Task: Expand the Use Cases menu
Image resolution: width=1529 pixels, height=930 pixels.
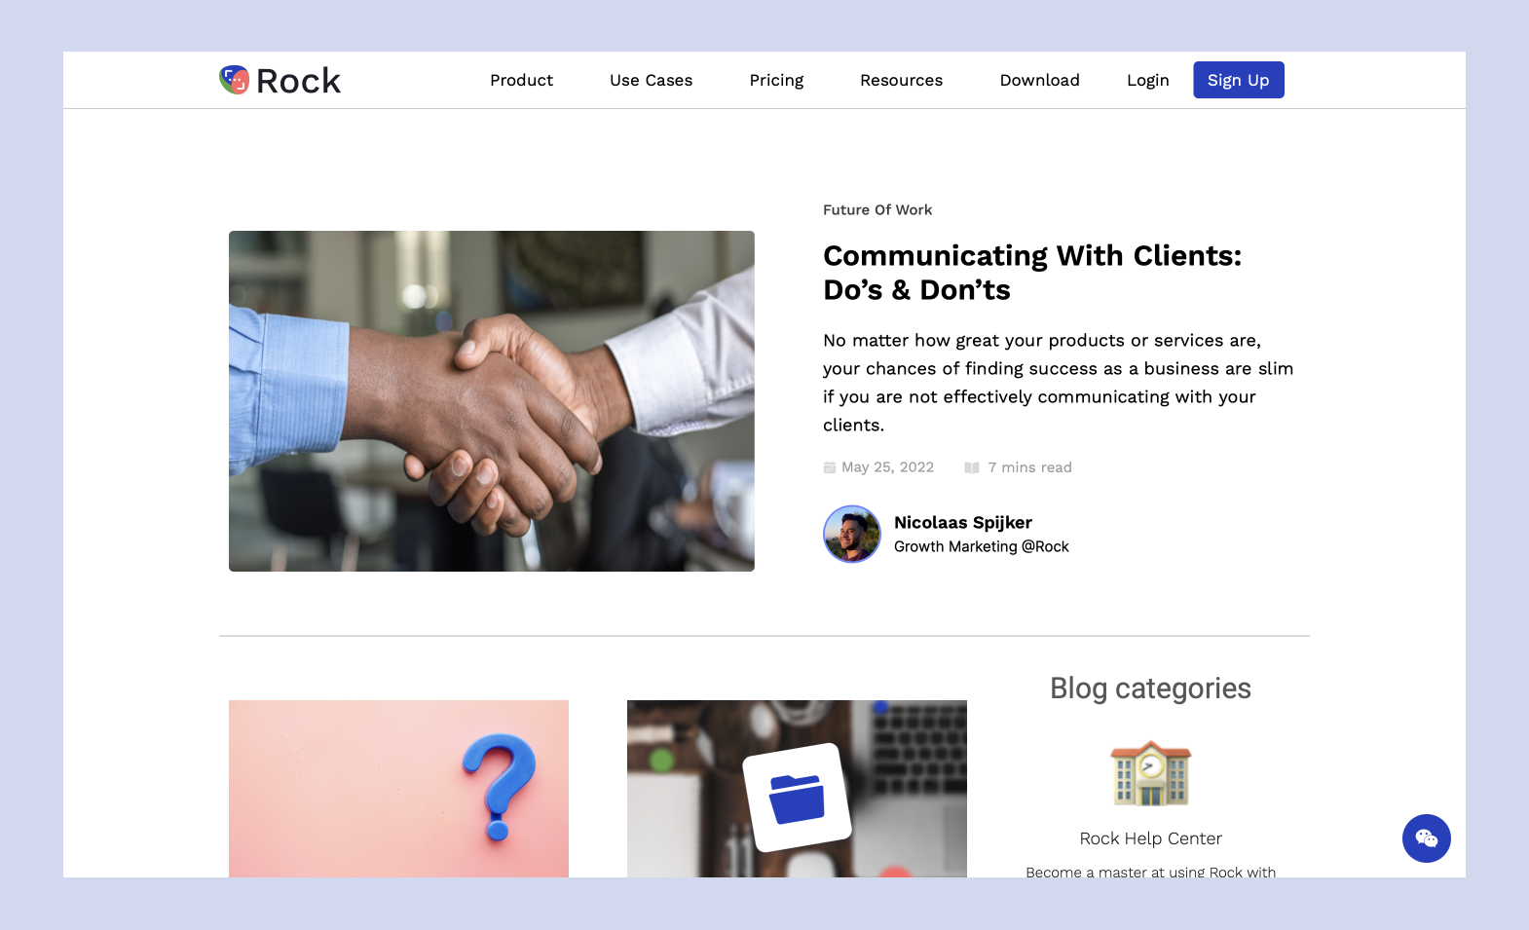Action: pyautogui.click(x=651, y=80)
